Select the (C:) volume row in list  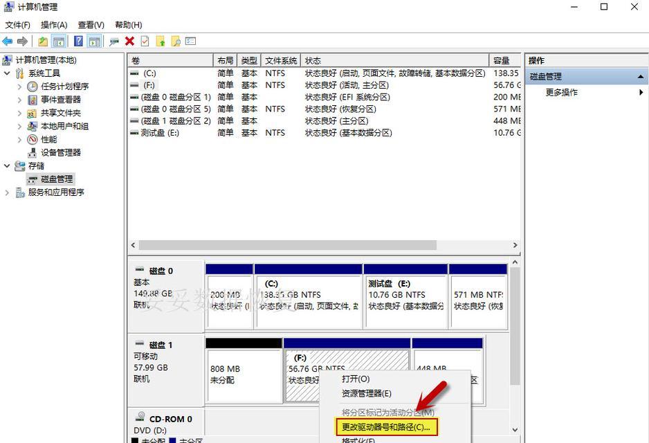click(324, 73)
